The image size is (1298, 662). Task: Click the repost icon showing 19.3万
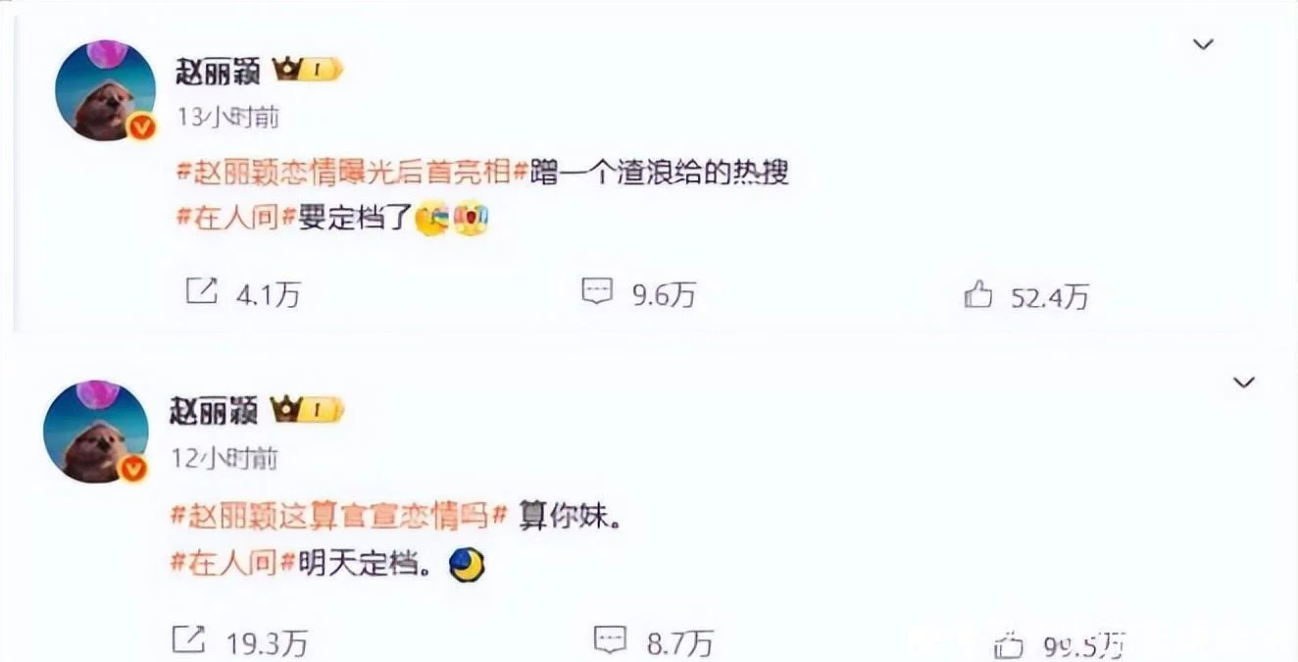point(189,639)
